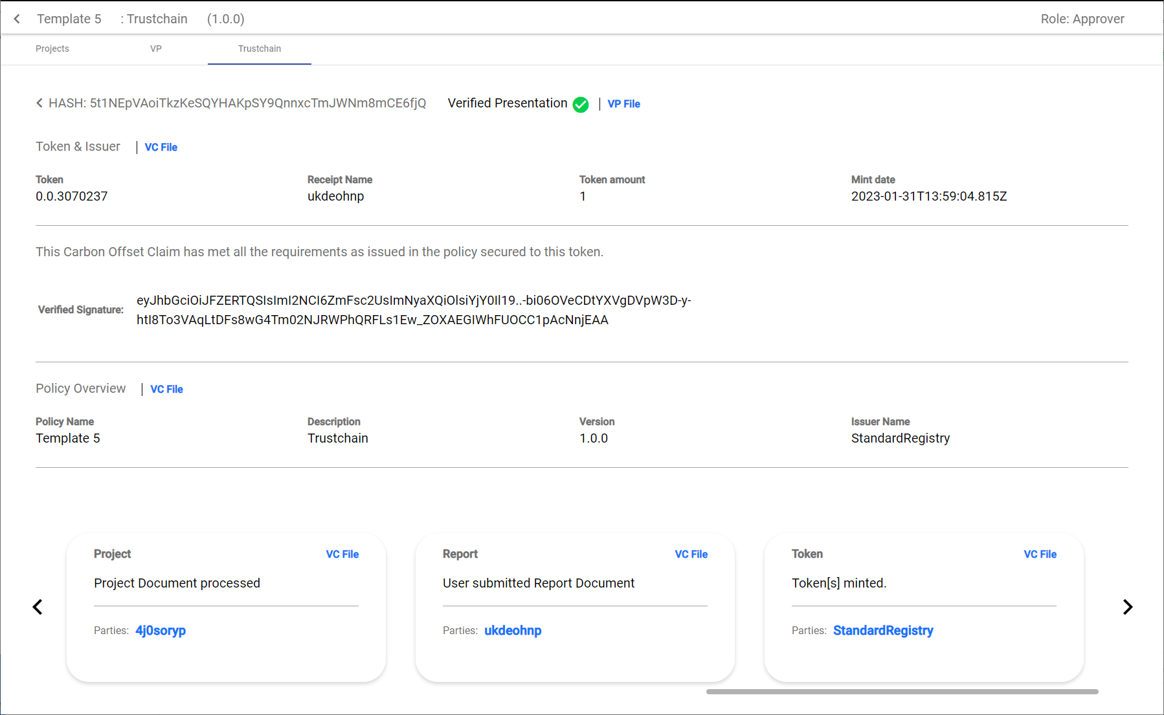Click party link 4j0soryp

pos(161,630)
